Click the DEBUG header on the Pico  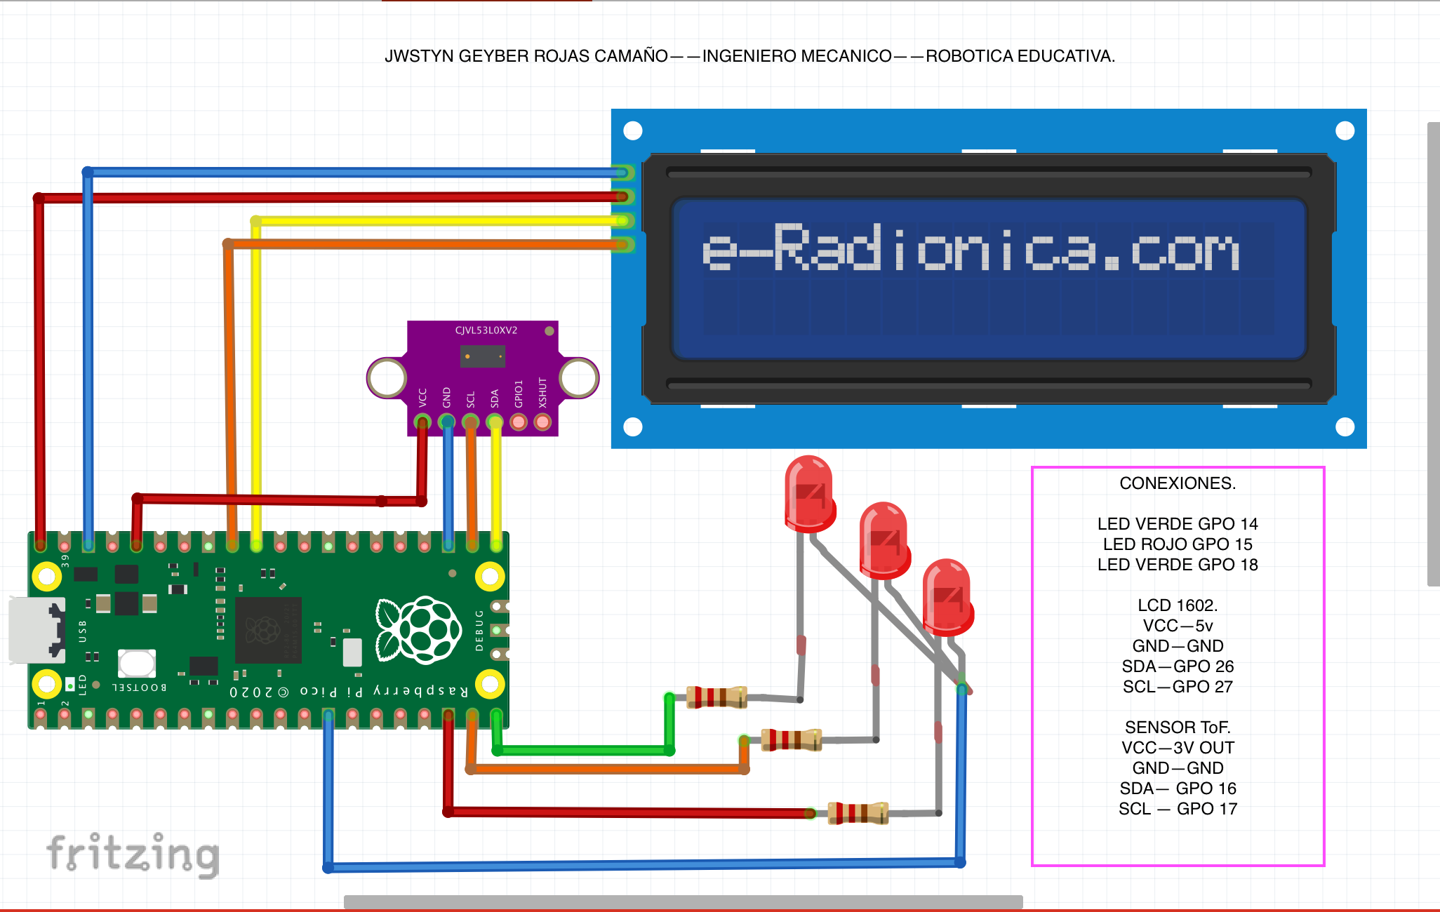point(499,630)
